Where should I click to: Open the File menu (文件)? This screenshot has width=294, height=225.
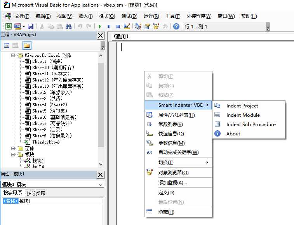22,16
